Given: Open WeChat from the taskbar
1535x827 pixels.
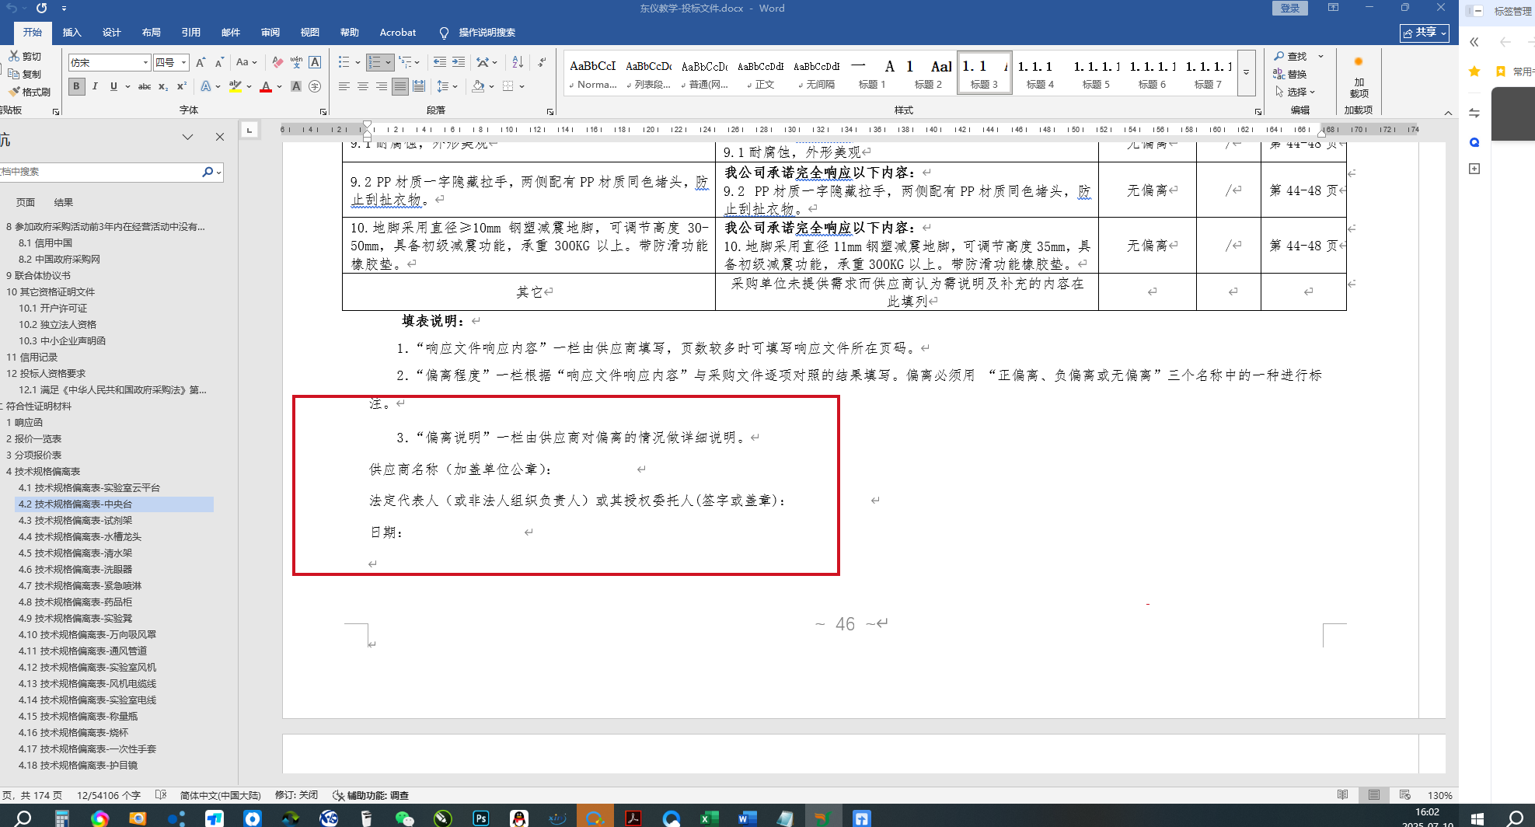Looking at the screenshot, I should [405, 818].
